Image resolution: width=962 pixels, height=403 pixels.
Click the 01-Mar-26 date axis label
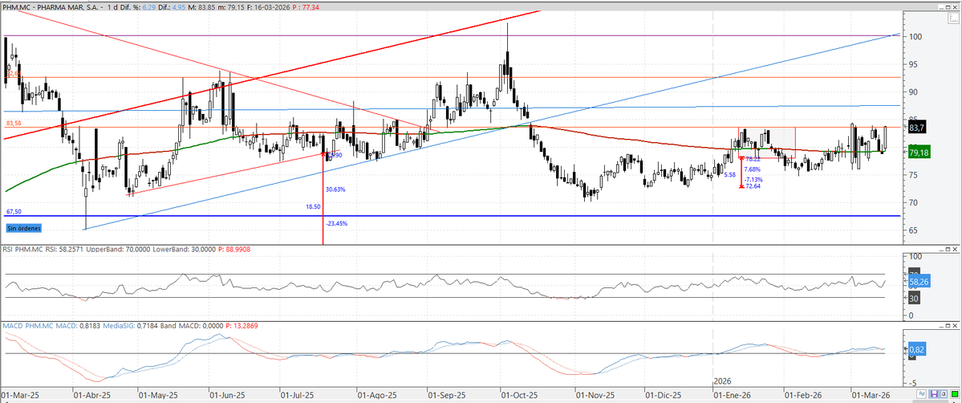(x=870, y=394)
